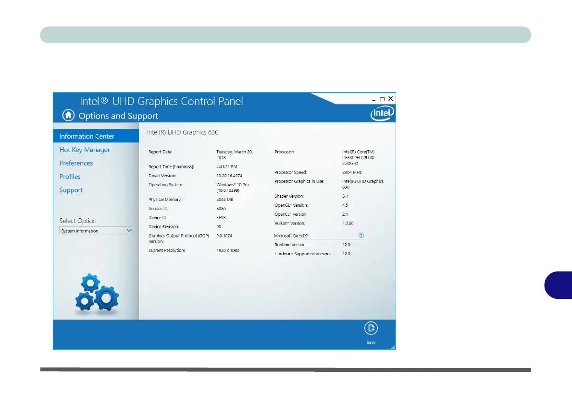This screenshot has width=572, height=402.
Task: Click the GOP version value 9.0.1074
Action: click(x=224, y=236)
